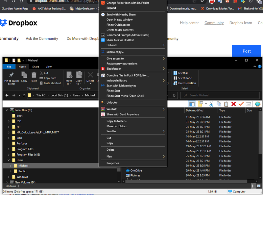Image resolution: width=263 pixels, height=250 pixels.
Task: Go up one level with the up arrow
Action: tap(24, 95)
